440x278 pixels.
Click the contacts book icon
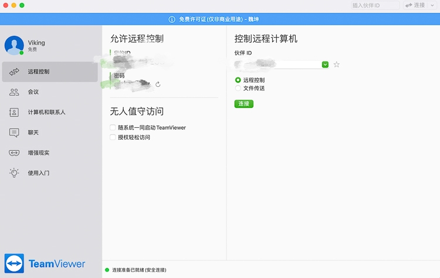click(x=14, y=112)
